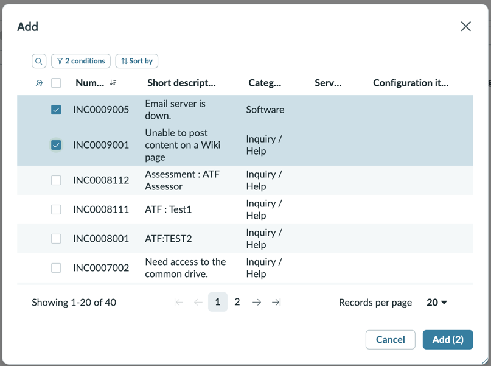This screenshot has height=366, width=491.
Task: Click 'ATF : Test1' description
Action: [168, 209]
